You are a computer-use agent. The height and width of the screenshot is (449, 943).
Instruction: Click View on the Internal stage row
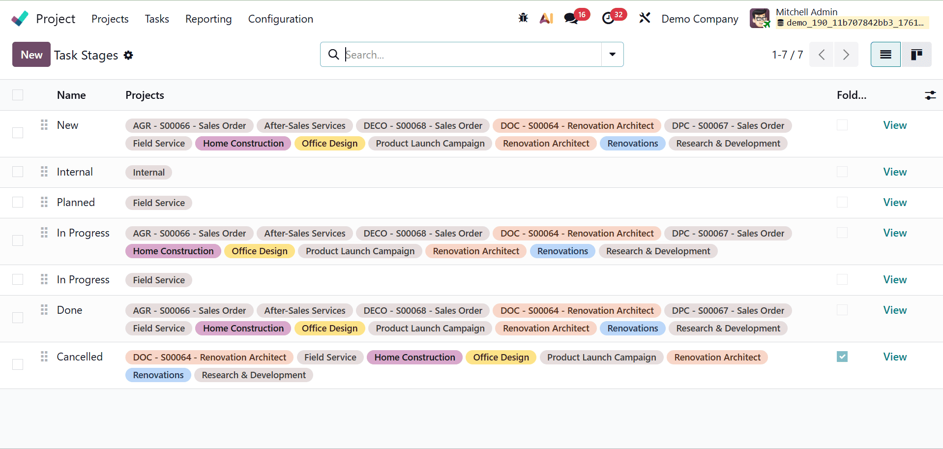894,172
